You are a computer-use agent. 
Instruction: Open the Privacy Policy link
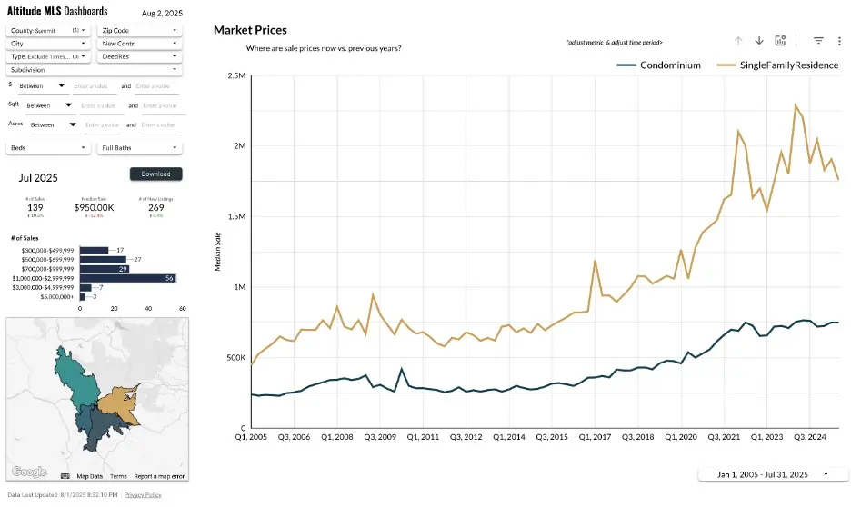pyautogui.click(x=143, y=494)
